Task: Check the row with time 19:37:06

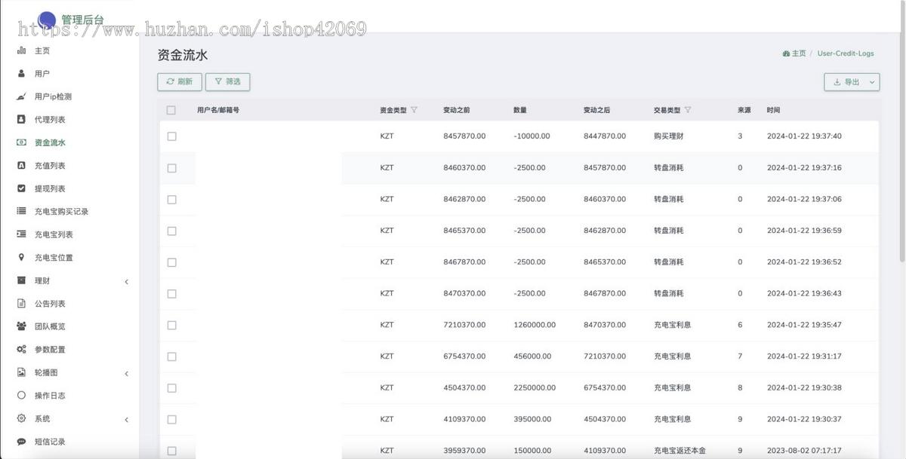Action: (171, 200)
